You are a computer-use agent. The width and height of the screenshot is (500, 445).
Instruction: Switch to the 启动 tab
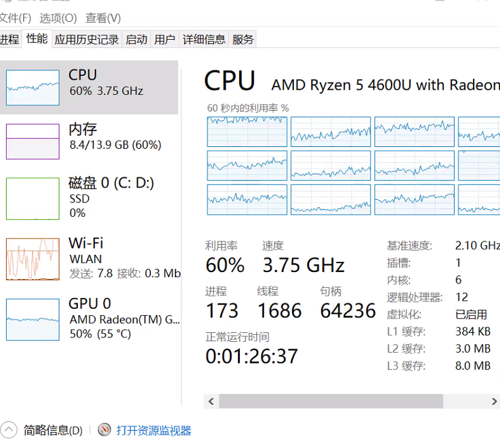tap(136, 40)
